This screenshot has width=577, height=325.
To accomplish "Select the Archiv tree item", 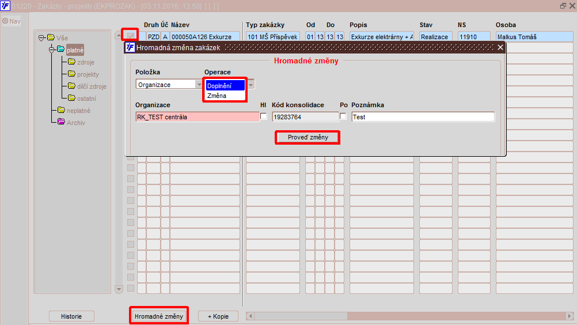I will tap(76, 123).
